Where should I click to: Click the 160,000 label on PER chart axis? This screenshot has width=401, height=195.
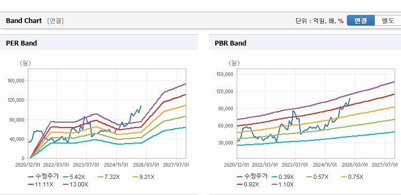[x=16, y=80]
